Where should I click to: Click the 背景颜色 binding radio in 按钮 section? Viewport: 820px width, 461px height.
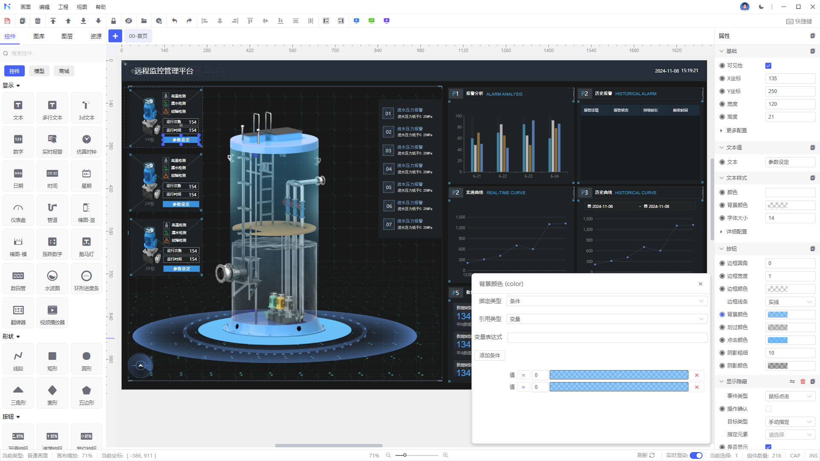(722, 315)
